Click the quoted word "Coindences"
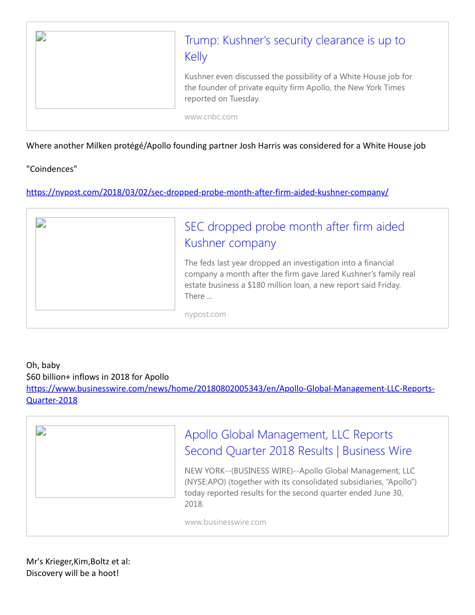The image size is (475, 615). pyautogui.click(x=52, y=169)
